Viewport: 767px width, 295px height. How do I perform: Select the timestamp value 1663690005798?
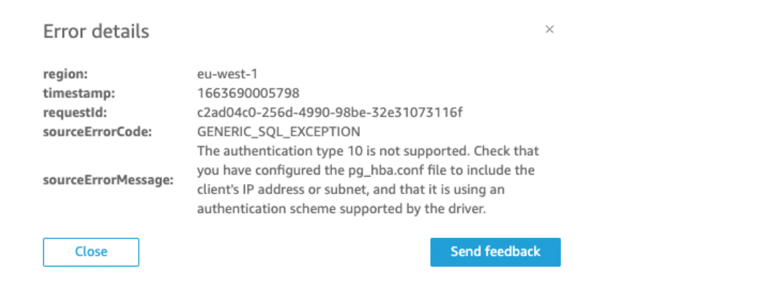[239, 92]
